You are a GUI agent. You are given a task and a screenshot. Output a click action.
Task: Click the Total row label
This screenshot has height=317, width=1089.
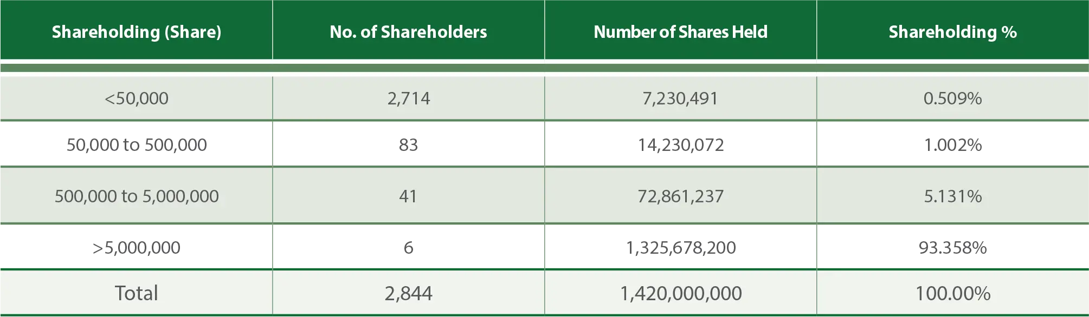pyautogui.click(x=137, y=293)
